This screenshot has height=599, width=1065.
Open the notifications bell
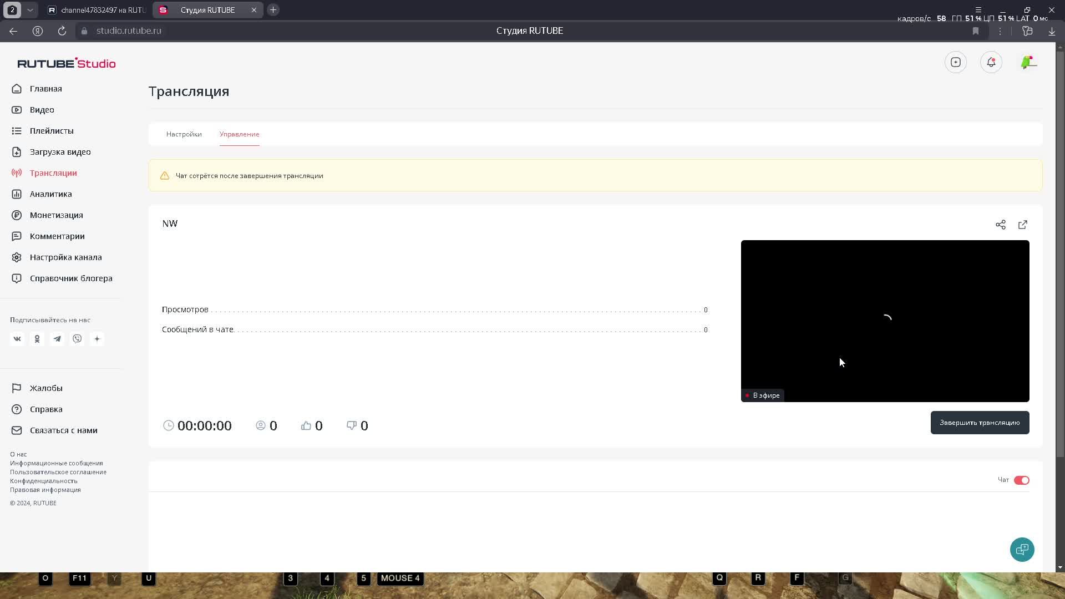(991, 62)
